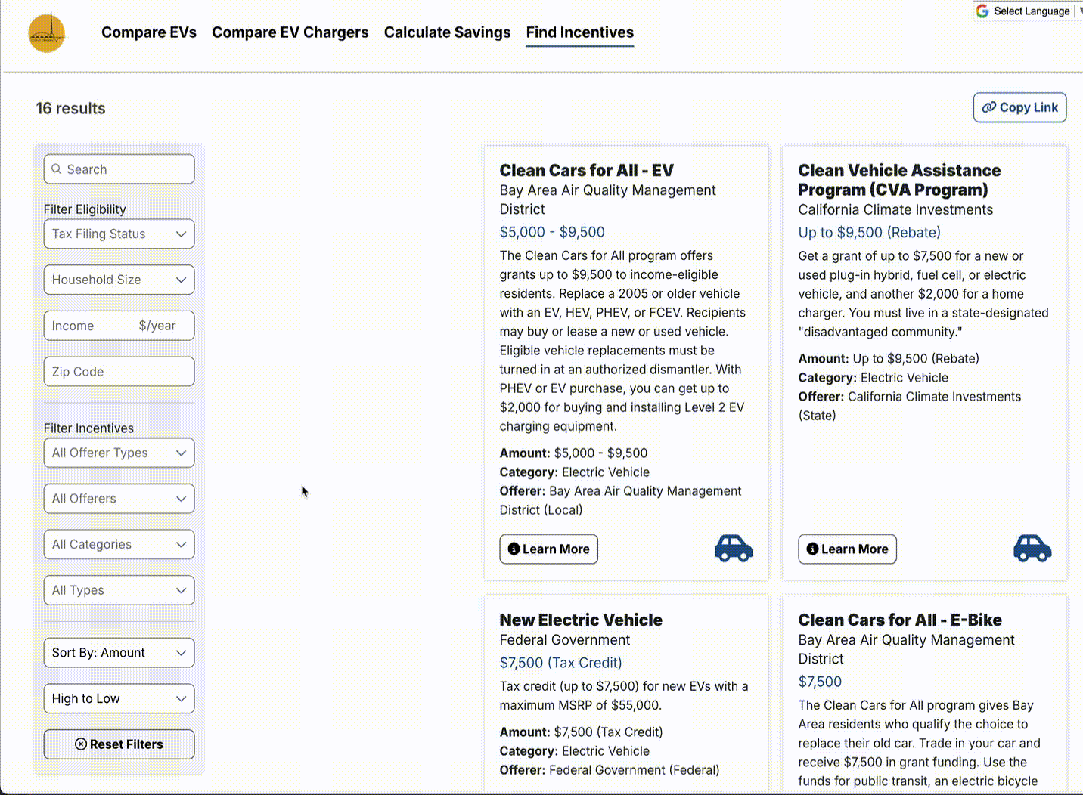
Task: Open the Select Language dropdown
Action: point(1030,11)
